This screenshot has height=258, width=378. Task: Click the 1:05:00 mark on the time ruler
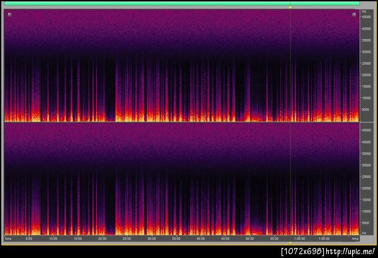[324, 238]
